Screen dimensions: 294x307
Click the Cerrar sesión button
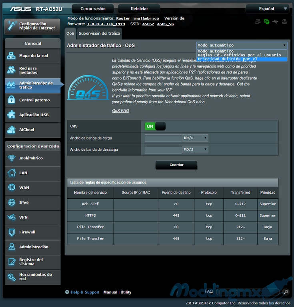click(x=93, y=9)
